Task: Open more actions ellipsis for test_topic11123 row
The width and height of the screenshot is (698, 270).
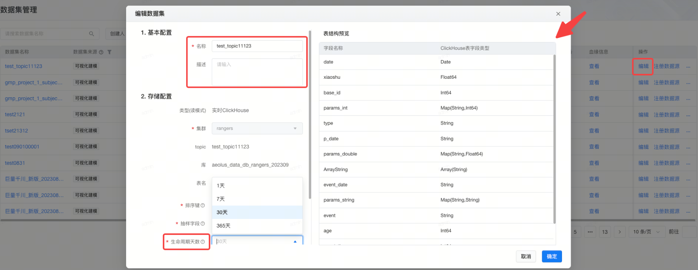Action: coord(688,66)
